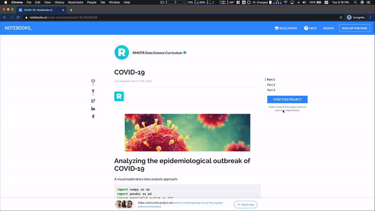Like the project with the heart icon
375x211 pixels.
pos(93,81)
